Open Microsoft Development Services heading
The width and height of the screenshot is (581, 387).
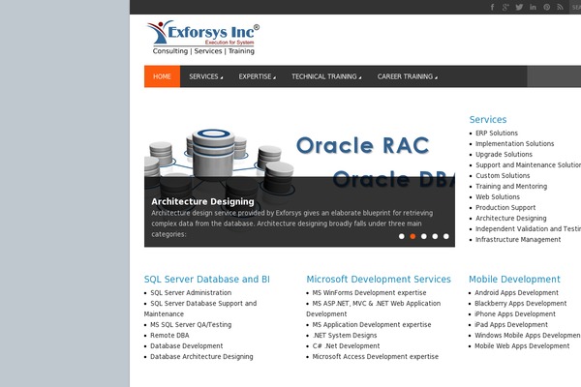[x=379, y=279]
